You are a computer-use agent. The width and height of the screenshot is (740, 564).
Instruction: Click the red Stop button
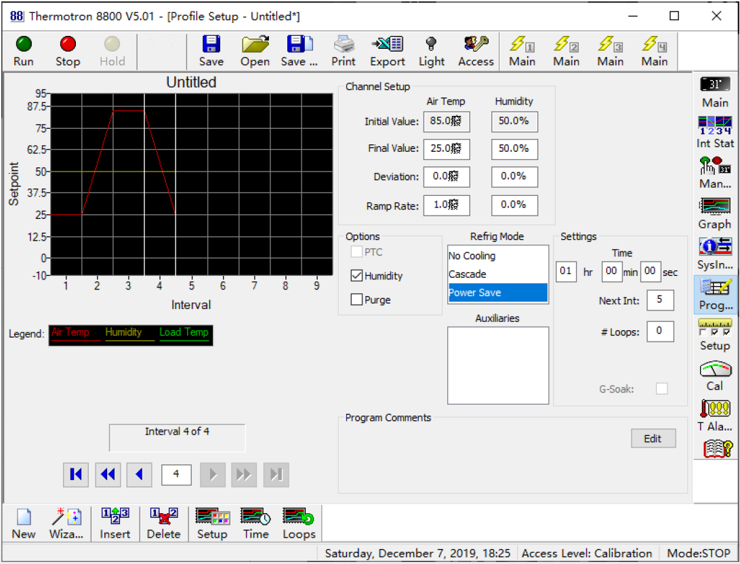point(68,52)
